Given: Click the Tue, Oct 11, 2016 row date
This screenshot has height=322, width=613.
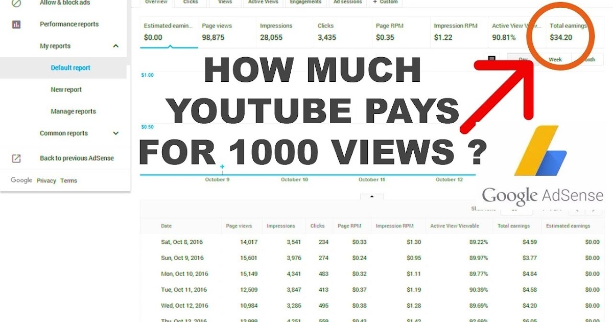Looking at the screenshot, I should [x=184, y=290].
